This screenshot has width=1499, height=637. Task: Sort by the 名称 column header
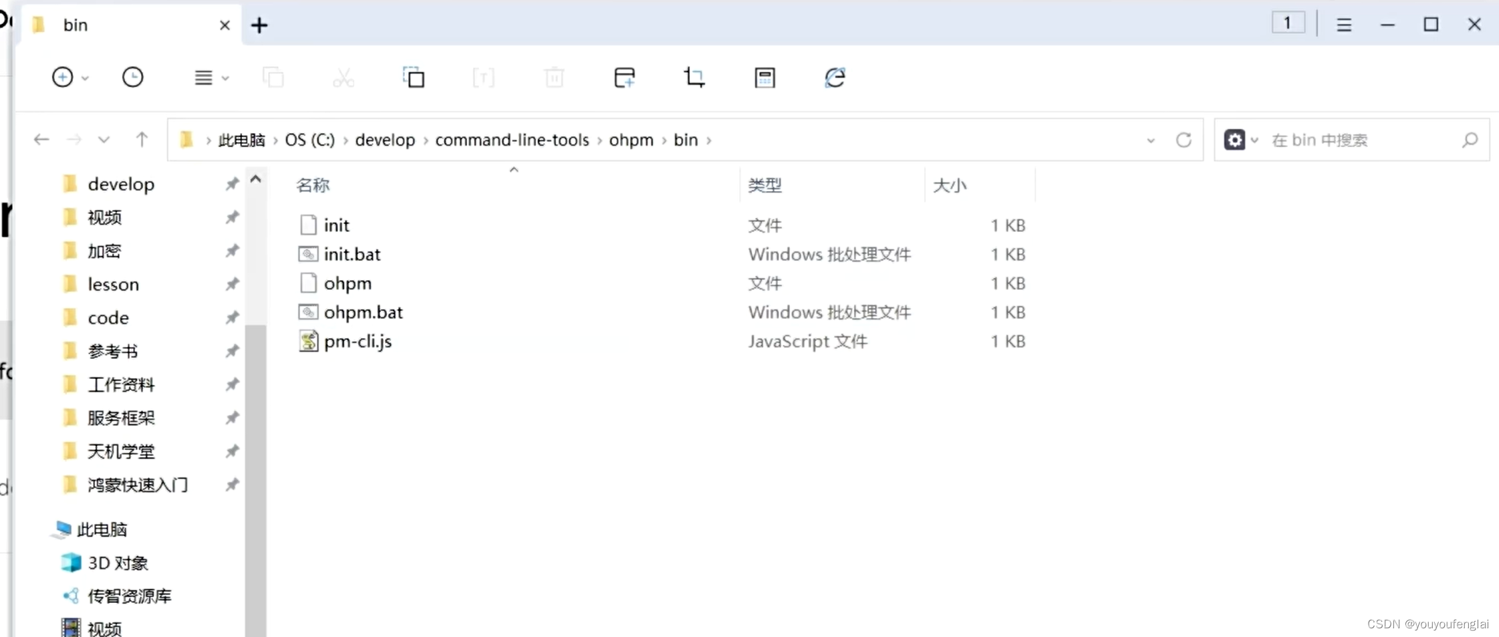(313, 185)
